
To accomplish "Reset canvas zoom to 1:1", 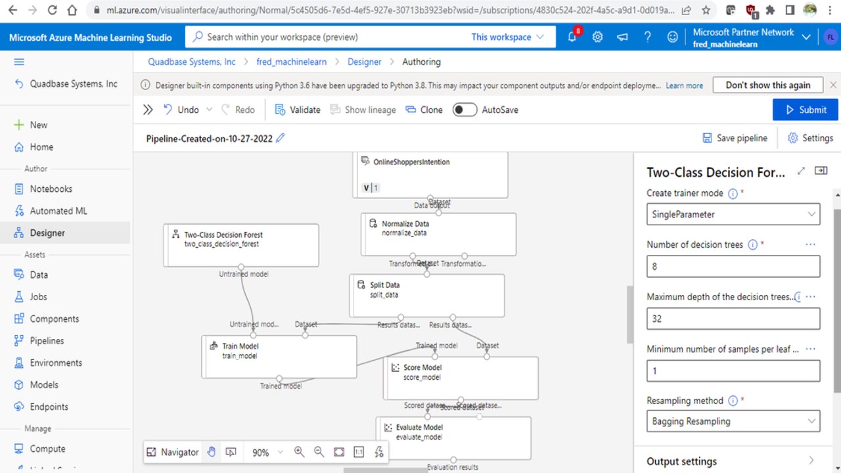I will pyautogui.click(x=359, y=452).
